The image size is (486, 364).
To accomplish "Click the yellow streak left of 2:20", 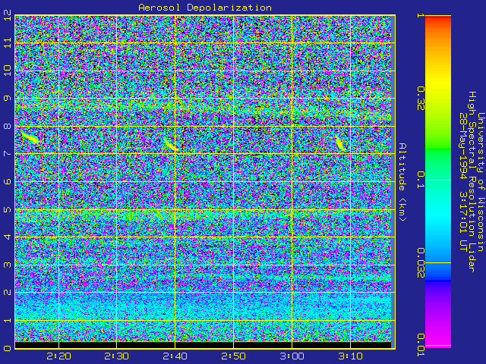I will [x=30, y=137].
